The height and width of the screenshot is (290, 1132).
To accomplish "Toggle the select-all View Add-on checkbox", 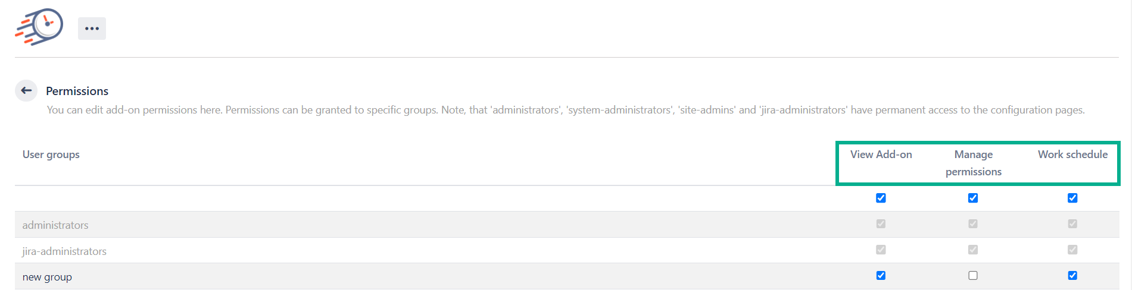I will click(x=881, y=198).
